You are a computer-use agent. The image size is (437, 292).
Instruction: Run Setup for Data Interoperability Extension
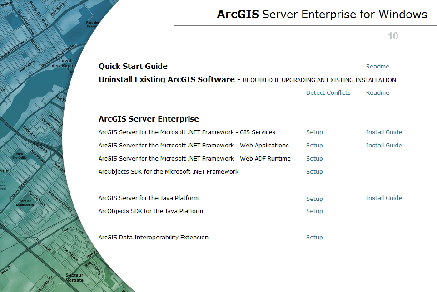(x=314, y=238)
